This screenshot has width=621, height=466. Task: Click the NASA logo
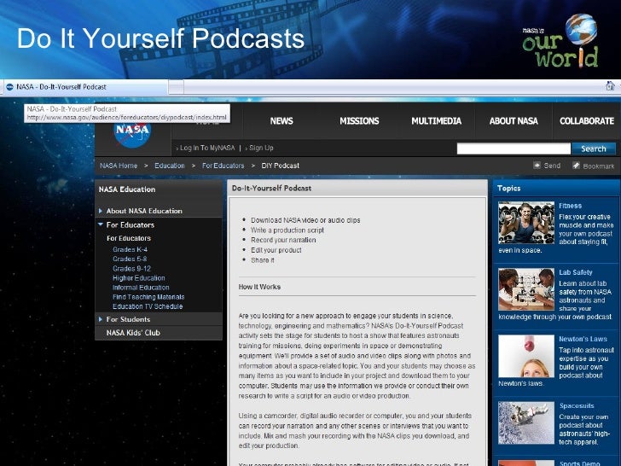[132, 135]
